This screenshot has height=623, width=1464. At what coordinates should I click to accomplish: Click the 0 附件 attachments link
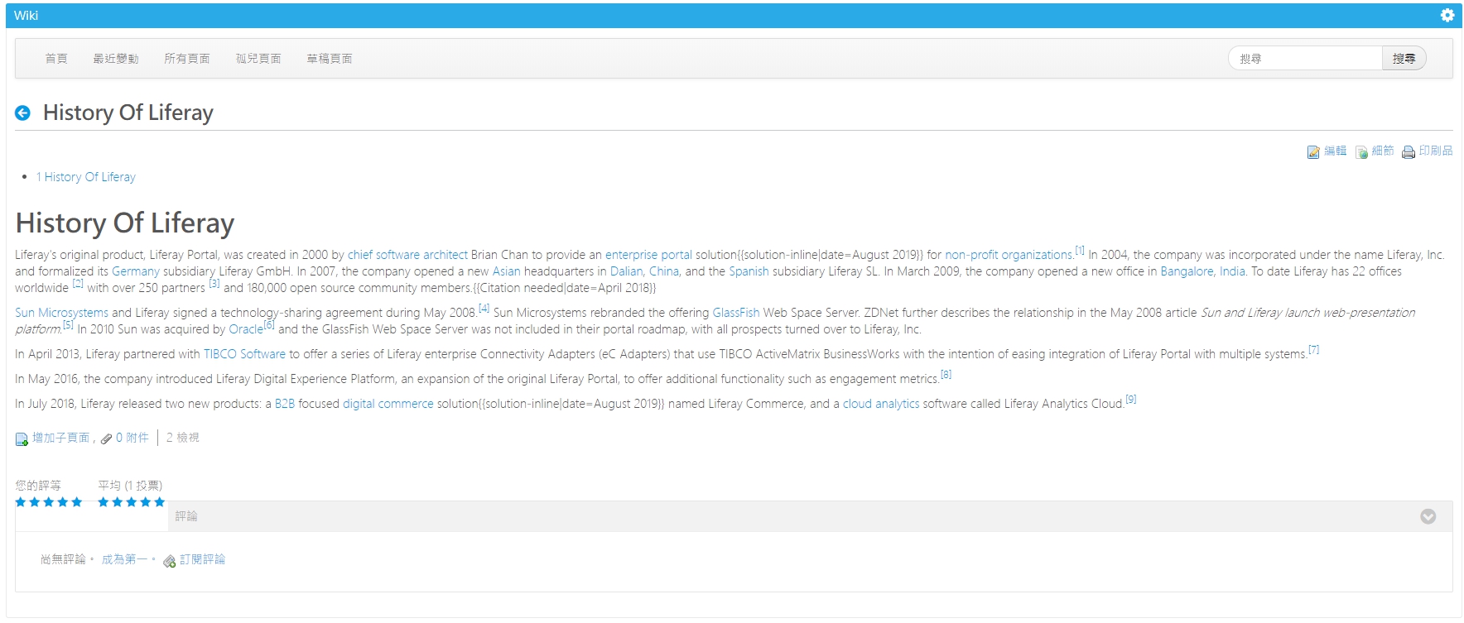[132, 438]
